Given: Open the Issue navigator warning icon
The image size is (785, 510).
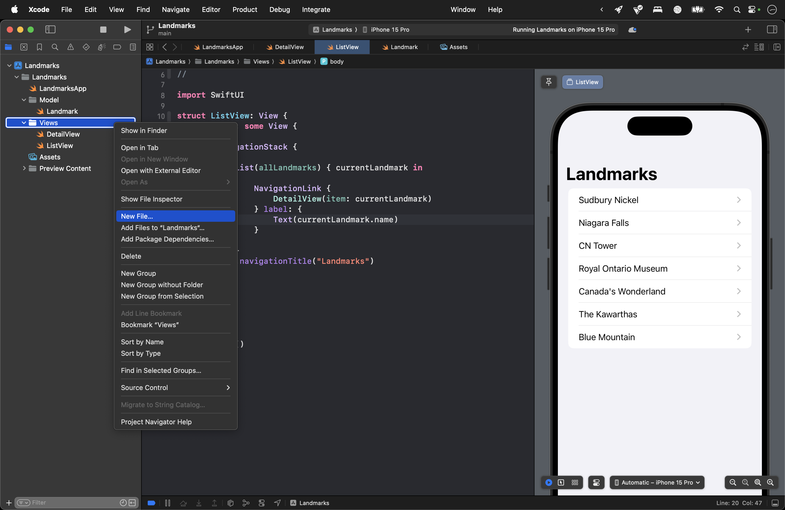Looking at the screenshot, I should [x=71, y=47].
